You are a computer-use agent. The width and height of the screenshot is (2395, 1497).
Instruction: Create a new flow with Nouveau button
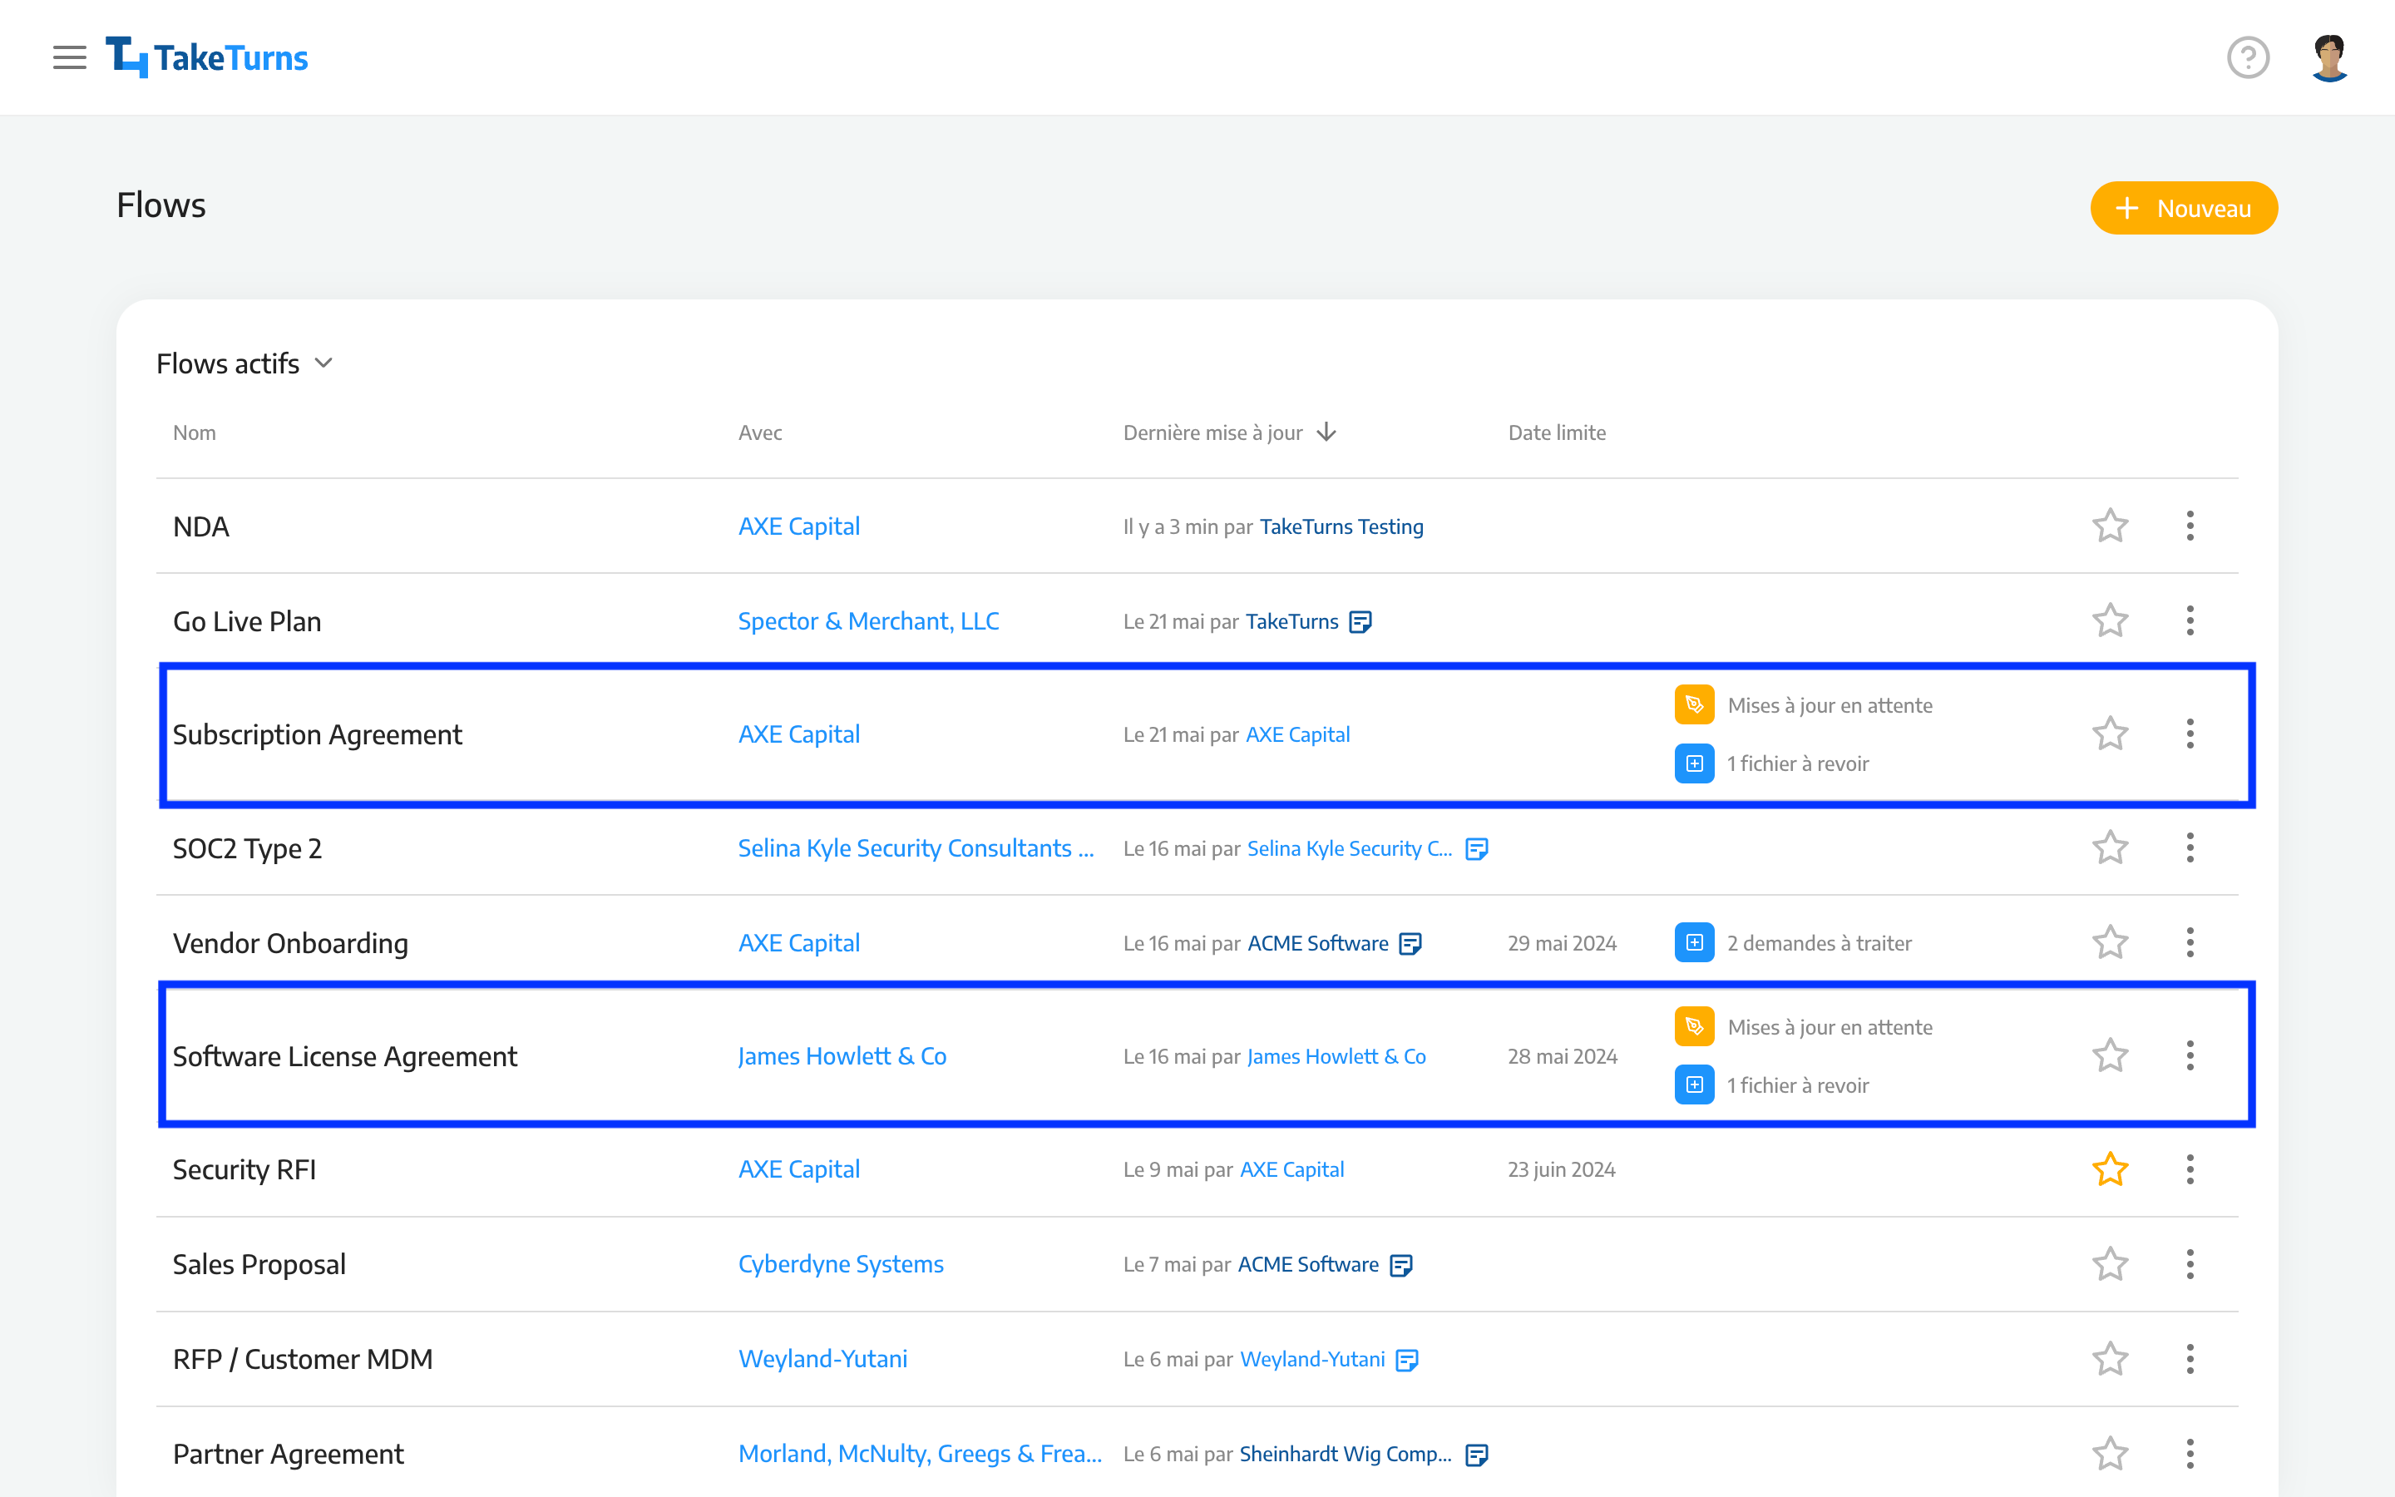(2183, 208)
